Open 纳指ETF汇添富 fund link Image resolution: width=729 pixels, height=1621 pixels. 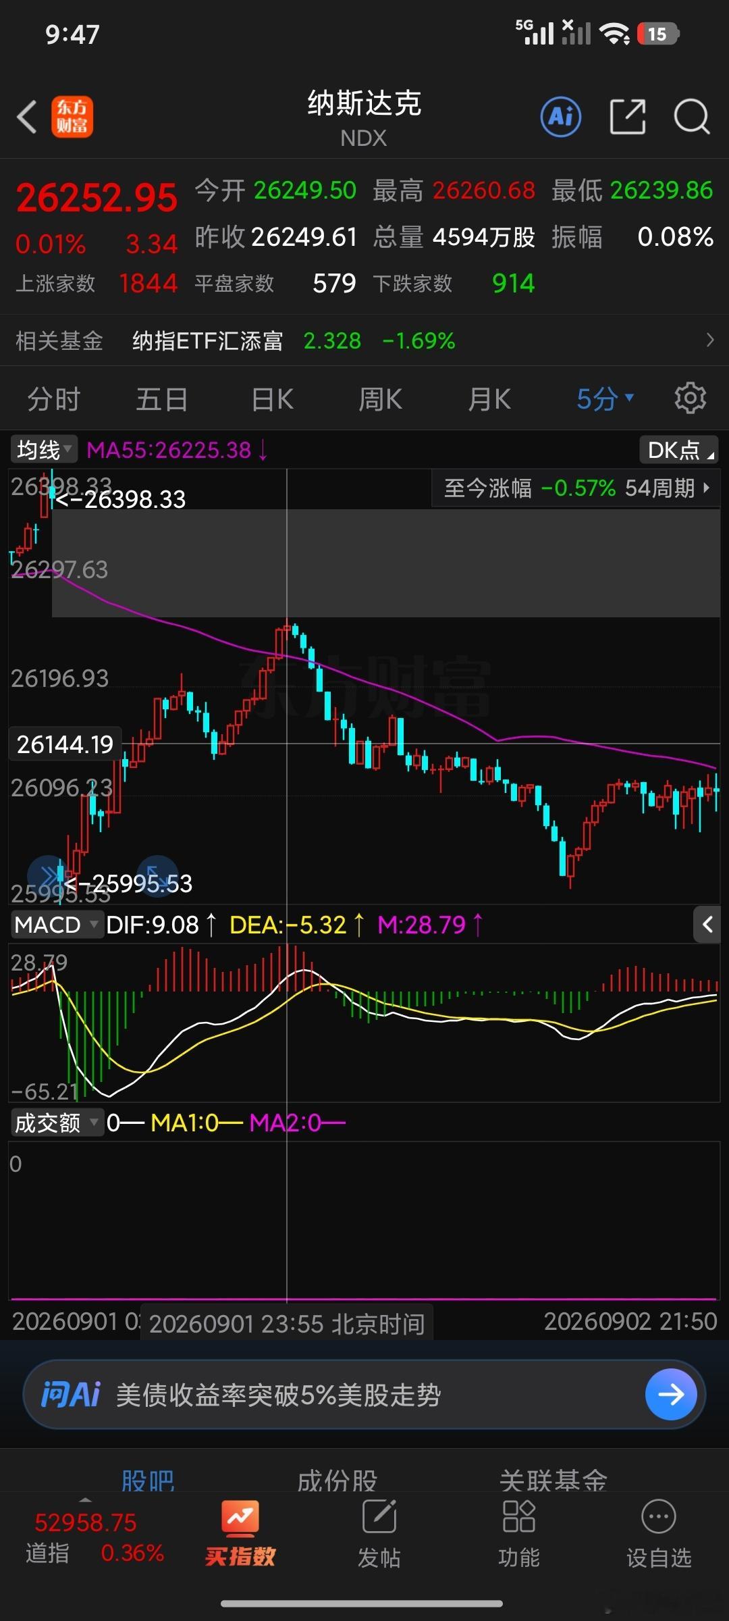tap(207, 340)
